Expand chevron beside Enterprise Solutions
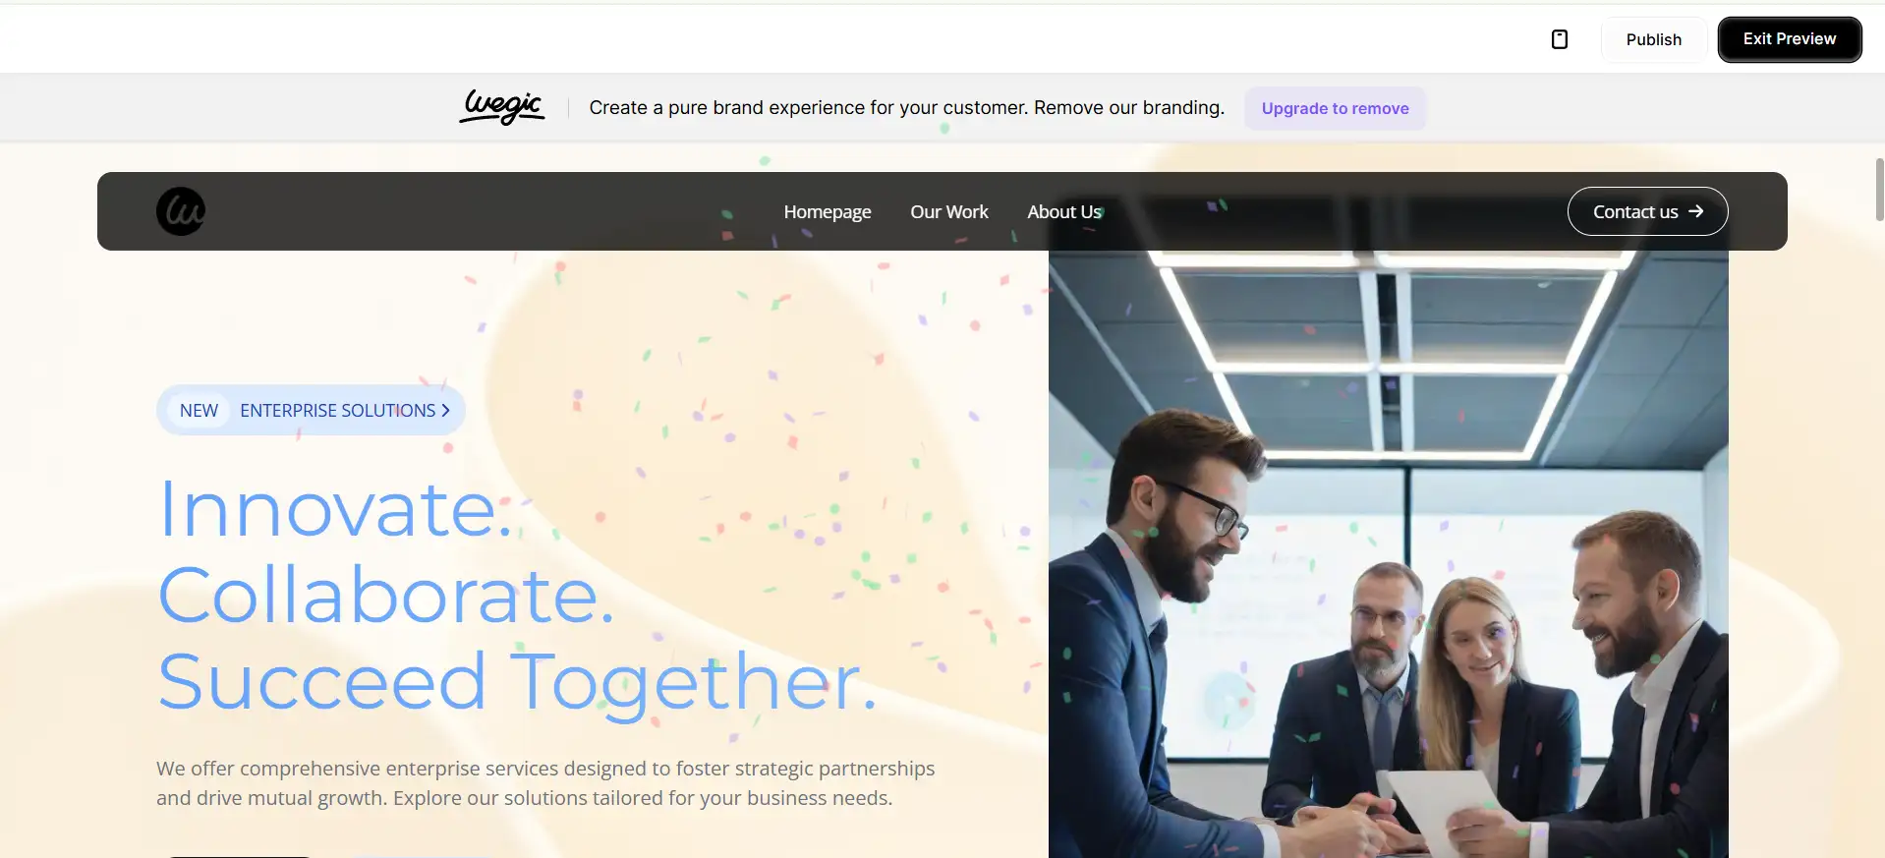 445,410
